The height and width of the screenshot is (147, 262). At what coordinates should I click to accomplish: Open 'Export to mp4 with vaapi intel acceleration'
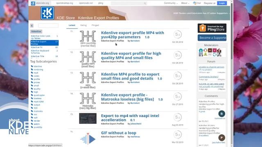130,118
